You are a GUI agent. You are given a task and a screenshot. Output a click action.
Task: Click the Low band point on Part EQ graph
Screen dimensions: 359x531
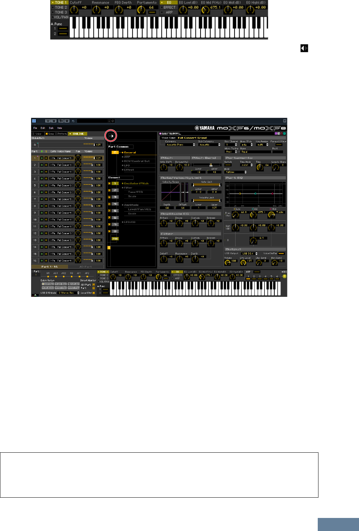click(x=240, y=194)
